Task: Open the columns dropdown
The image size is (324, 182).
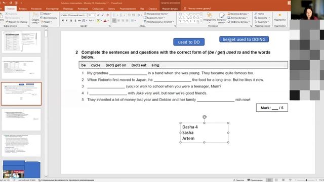Action: point(133,21)
